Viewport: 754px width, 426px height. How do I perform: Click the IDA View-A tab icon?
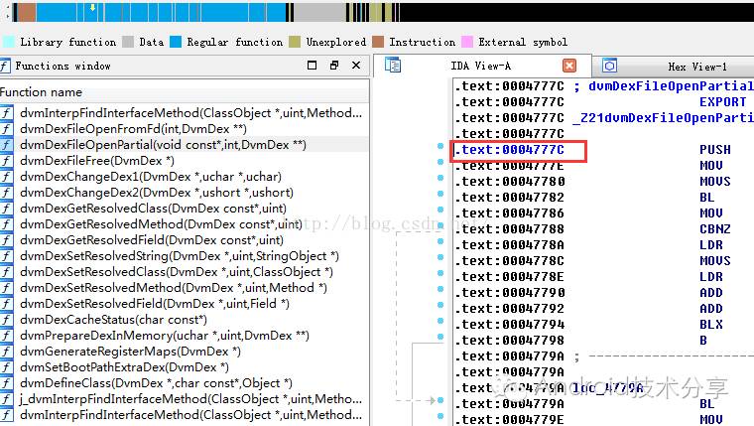[x=393, y=65]
